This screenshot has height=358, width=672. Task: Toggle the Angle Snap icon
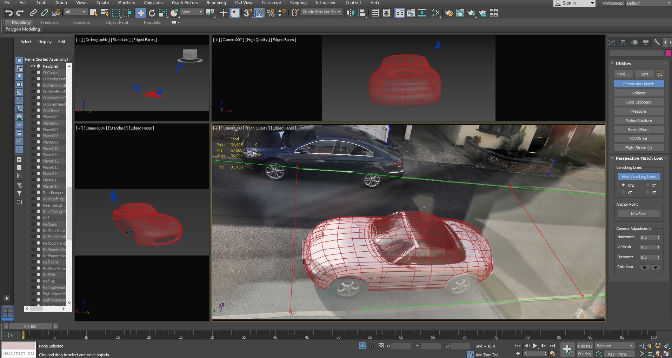click(x=259, y=13)
